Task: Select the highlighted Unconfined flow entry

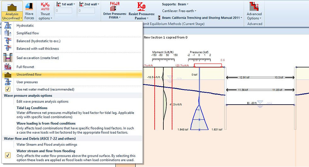Action: [72, 74]
